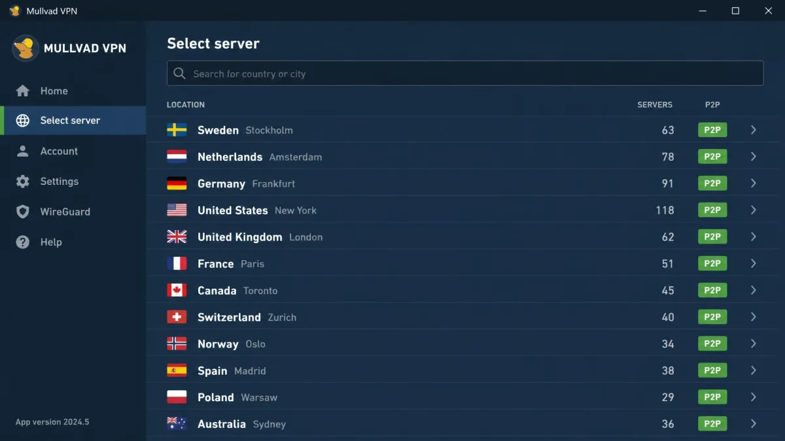Viewport: 785px width, 441px height.
Task: Expand the Switzerland row chevron
Action: tap(754, 317)
